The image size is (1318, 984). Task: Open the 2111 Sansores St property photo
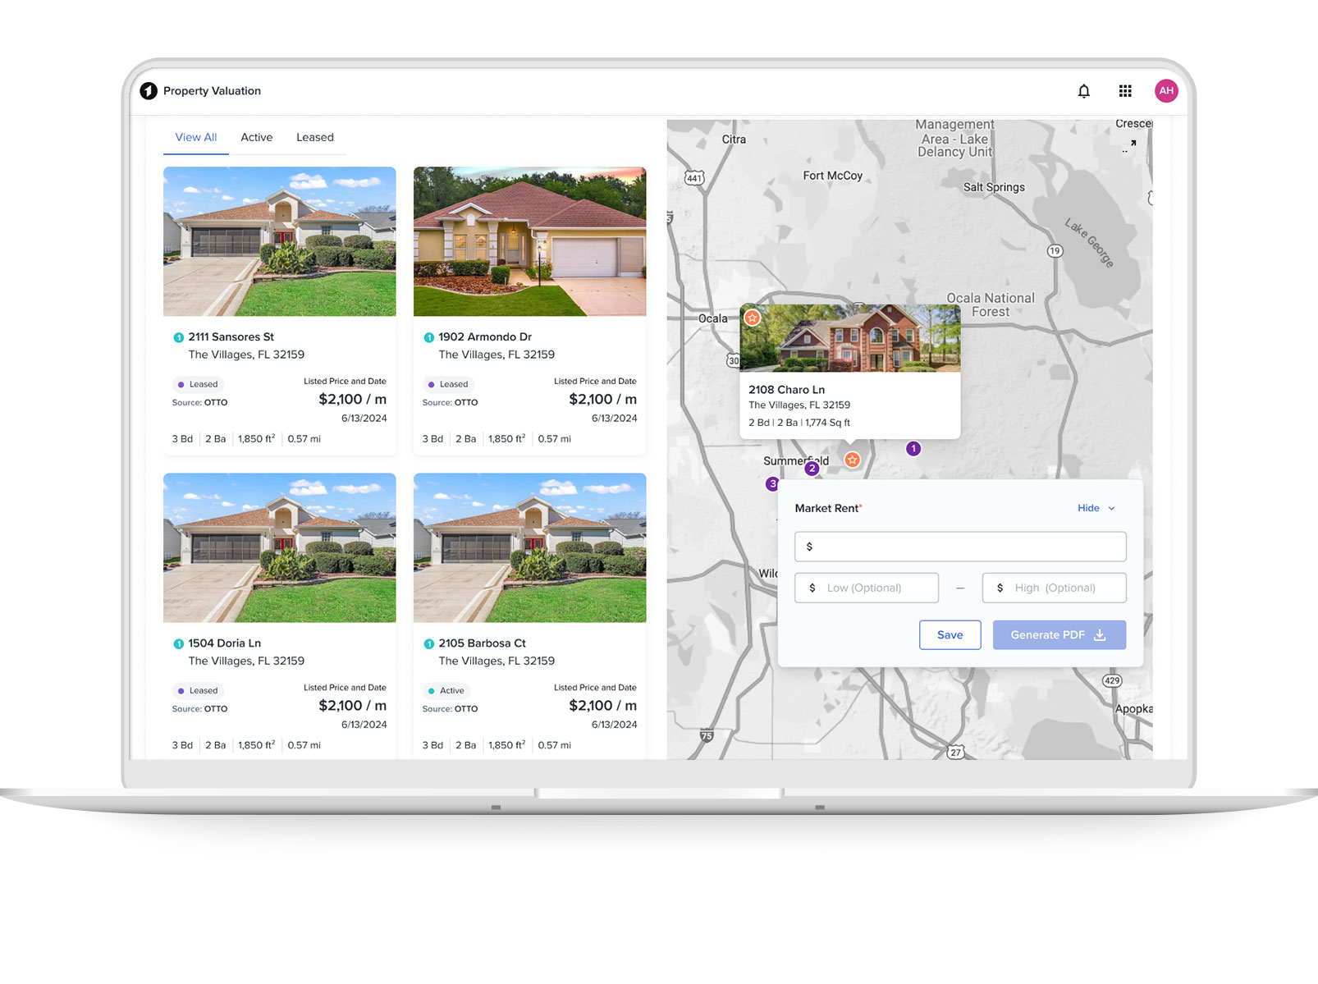tap(279, 241)
